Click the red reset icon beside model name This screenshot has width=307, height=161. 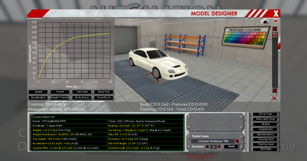click(x=237, y=141)
